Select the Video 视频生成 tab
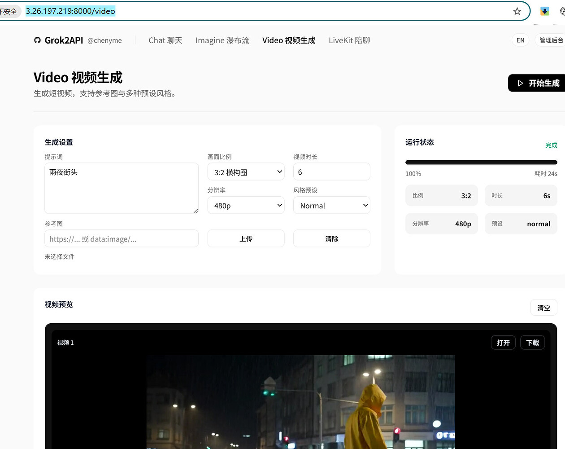This screenshot has width=565, height=449. click(x=289, y=40)
